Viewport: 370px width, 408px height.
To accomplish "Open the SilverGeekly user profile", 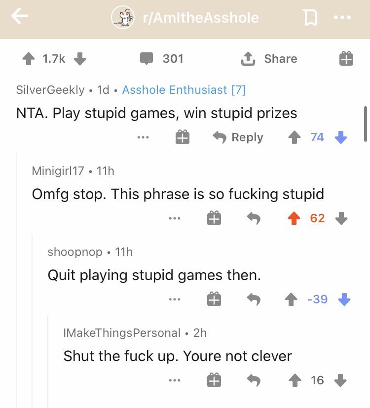I will [50, 89].
